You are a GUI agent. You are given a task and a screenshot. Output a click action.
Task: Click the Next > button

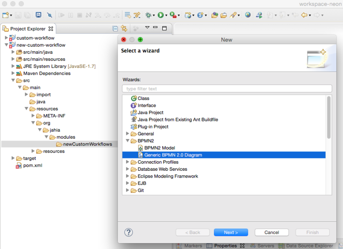tap(231, 233)
